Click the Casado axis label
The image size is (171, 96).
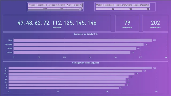point(10,49)
